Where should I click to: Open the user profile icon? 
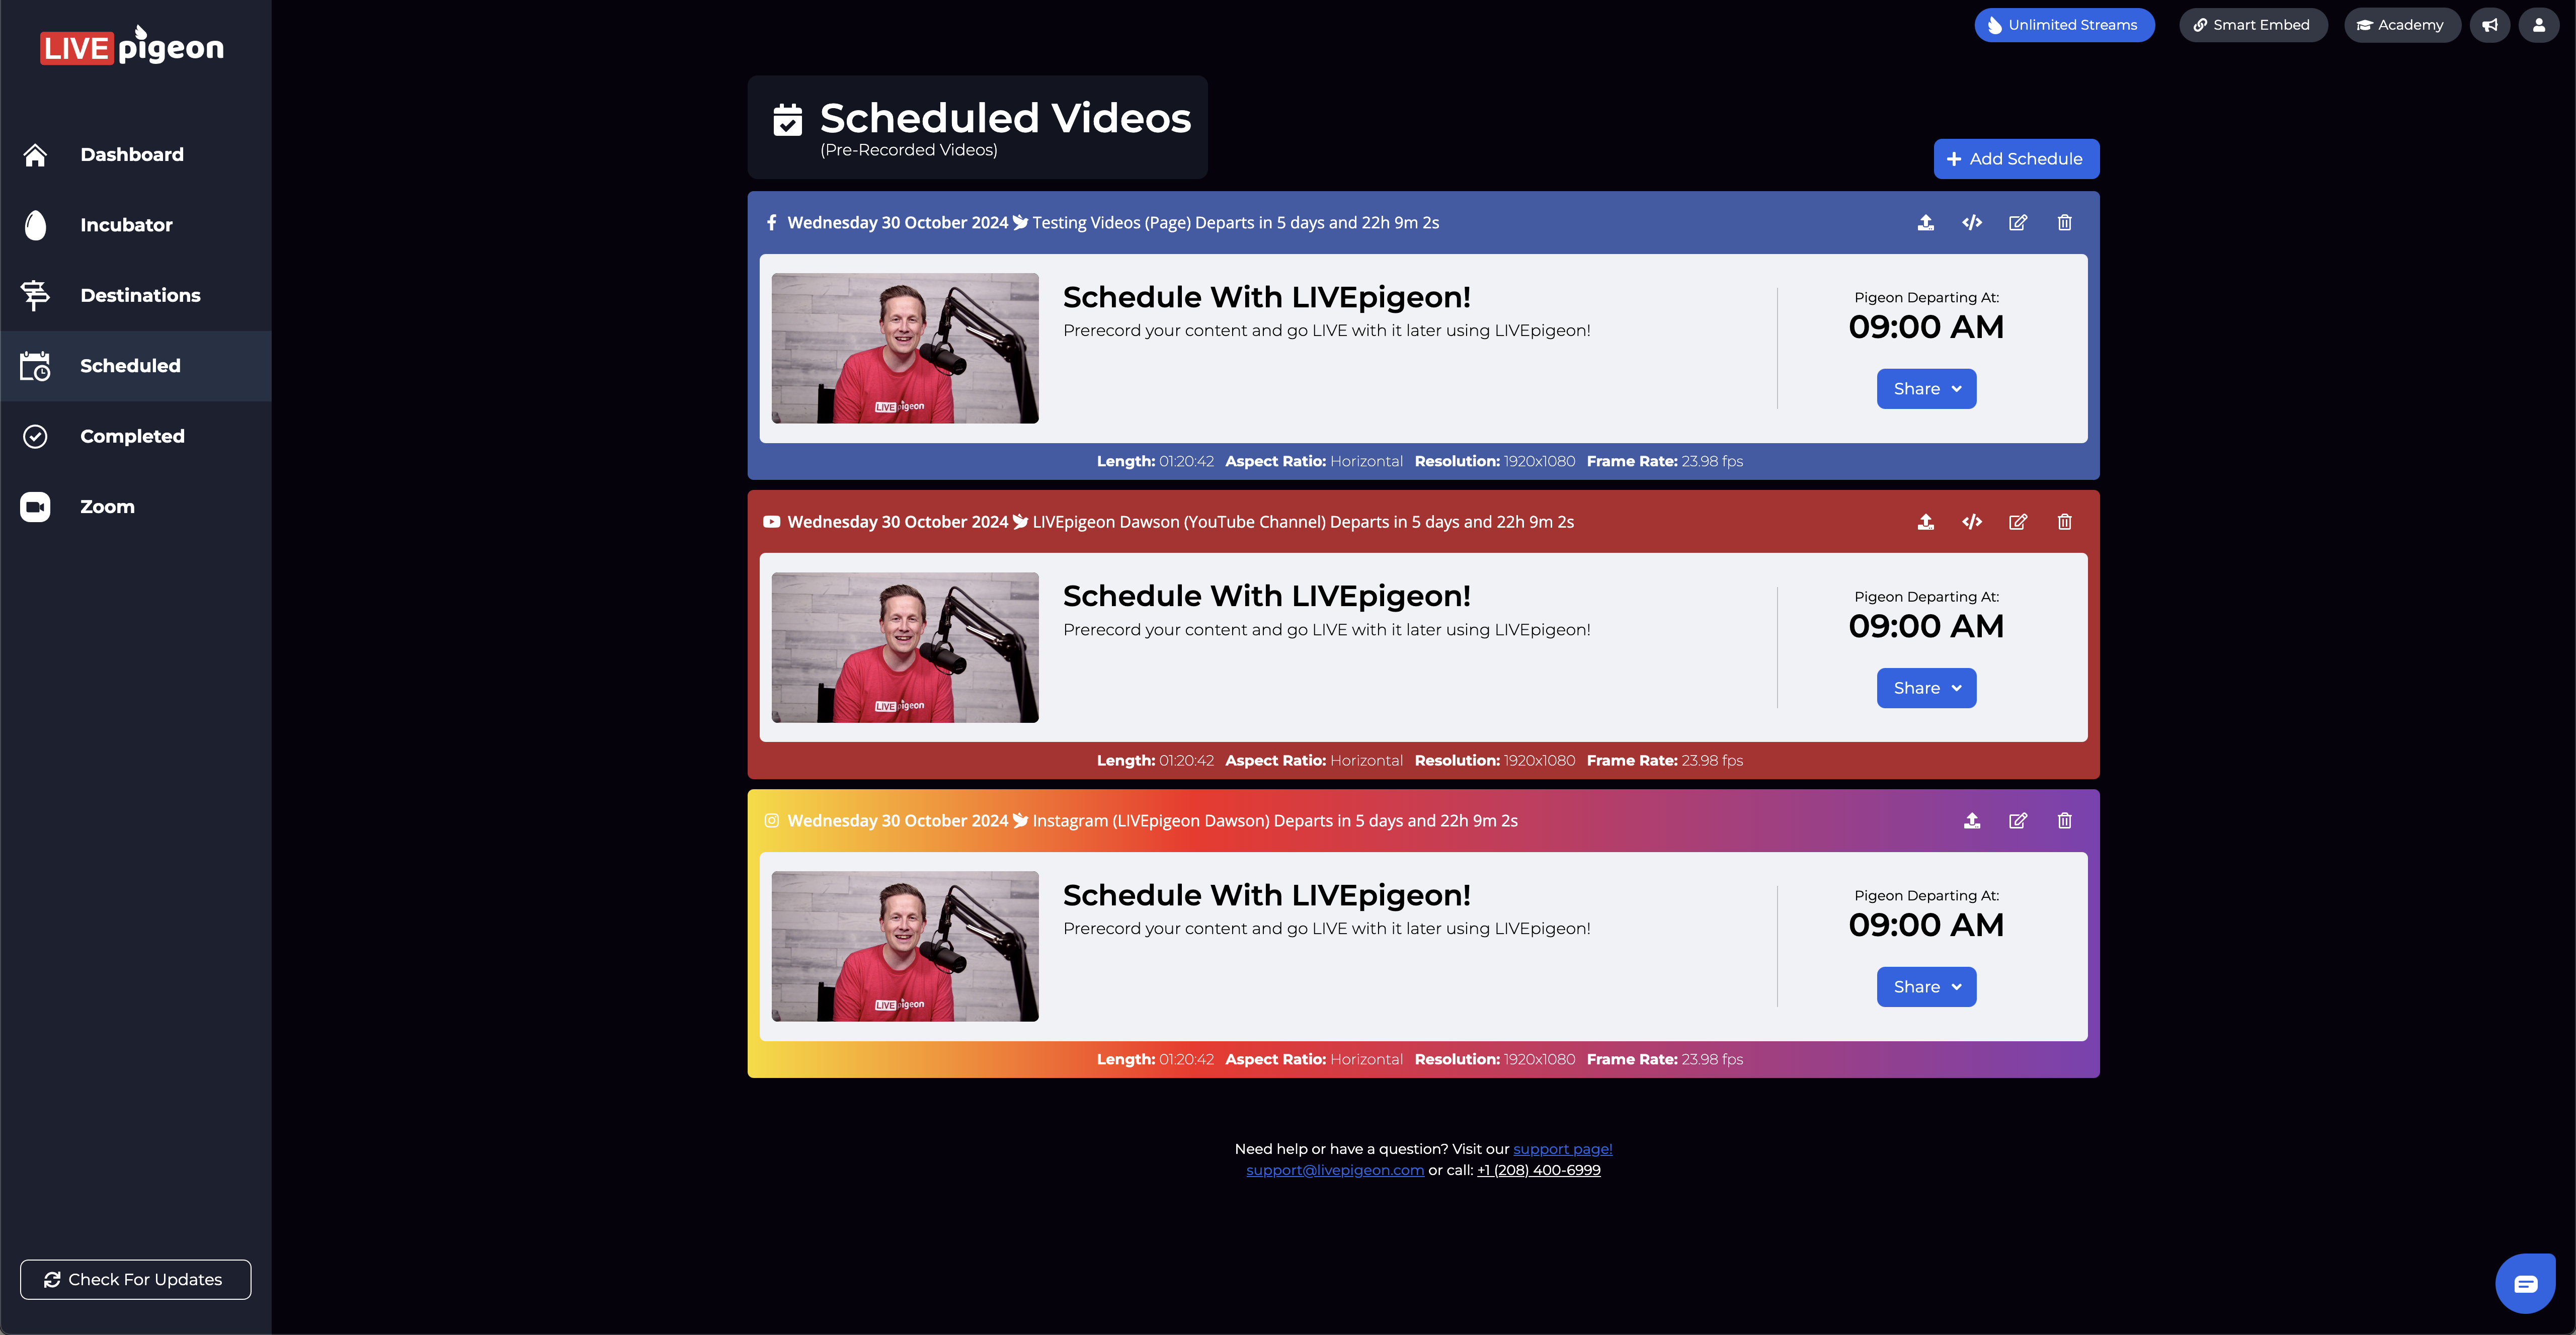(2538, 25)
